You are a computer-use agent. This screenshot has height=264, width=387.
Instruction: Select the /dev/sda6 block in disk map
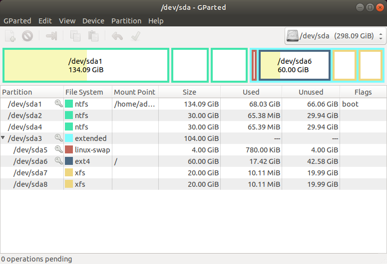coord(294,65)
